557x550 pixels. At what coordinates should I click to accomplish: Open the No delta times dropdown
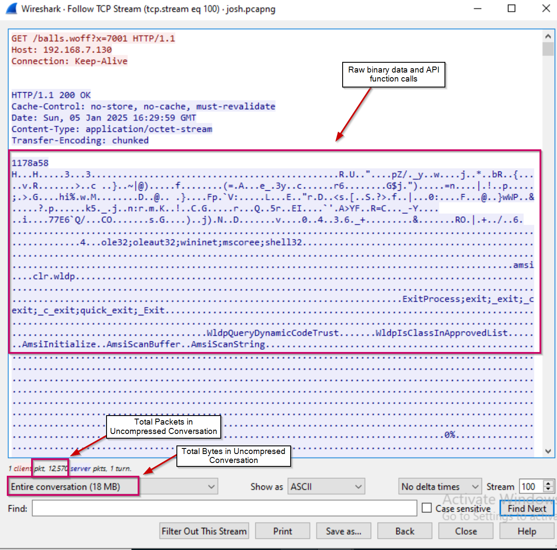[x=440, y=487]
